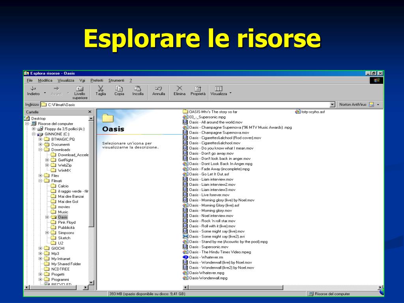Undo with the Annulla icon
This screenshot has width=404, height=303.
(159, 91)
